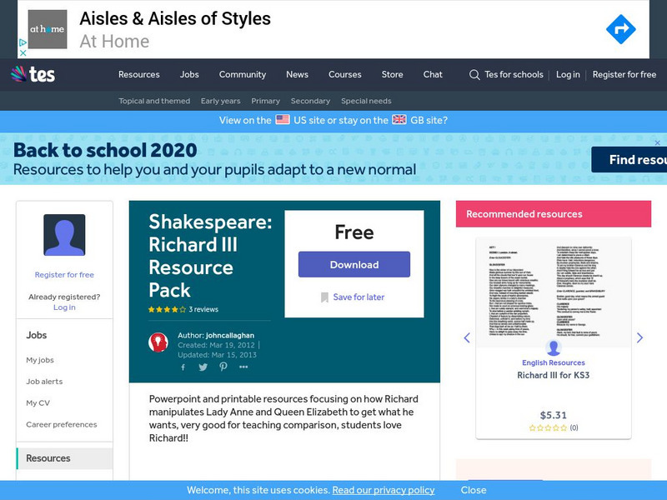Viewport: 667px width, 500px height.
Task: Open the Community menu
Action: 243,74
